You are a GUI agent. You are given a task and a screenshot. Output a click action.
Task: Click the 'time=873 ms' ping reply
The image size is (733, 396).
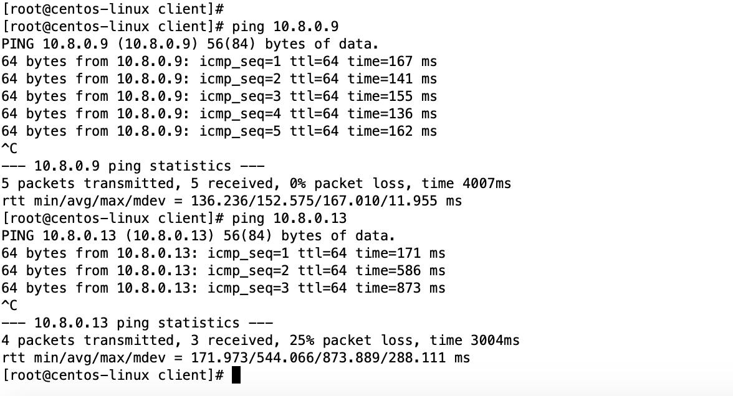pyautogui.click(x=400, y=288)
